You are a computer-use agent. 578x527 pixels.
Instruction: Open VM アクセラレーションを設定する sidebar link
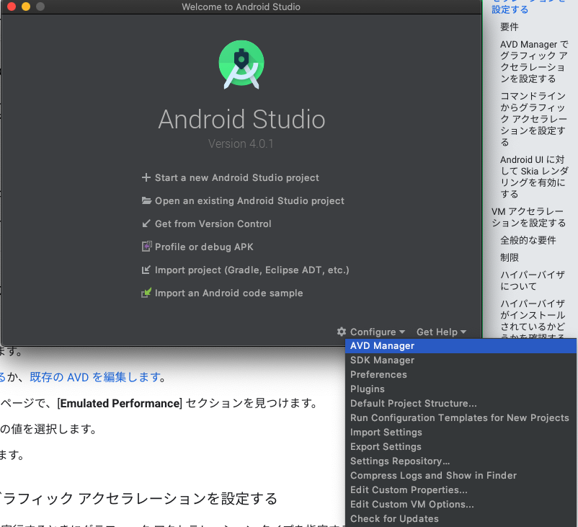[x=528, y=217]
